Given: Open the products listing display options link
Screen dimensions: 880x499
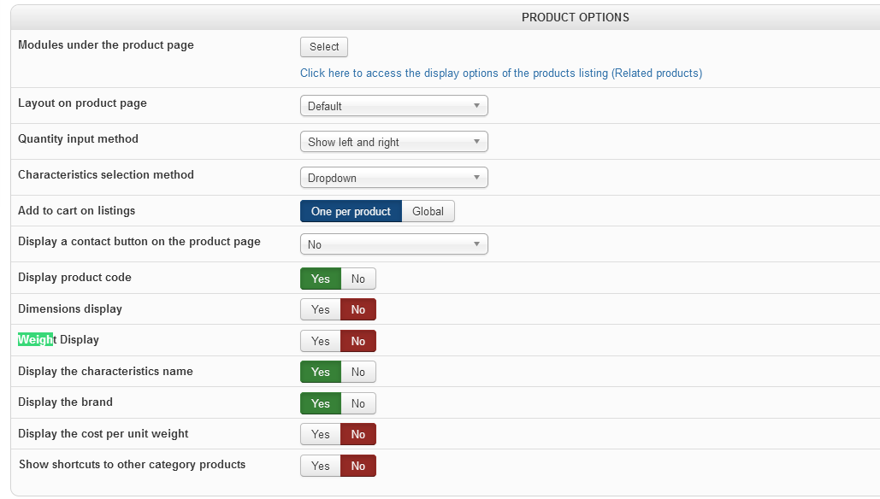Looking at the screenshot, I should 500,73.
